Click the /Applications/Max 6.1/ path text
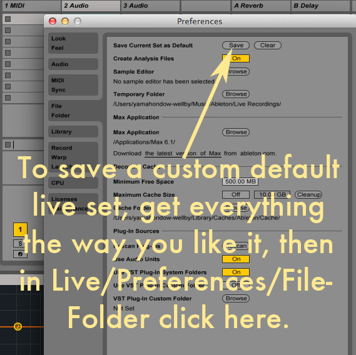 (144, 142)
